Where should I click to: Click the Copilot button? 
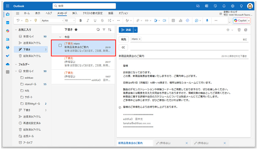pyautogui.click(x=240, y=21)
